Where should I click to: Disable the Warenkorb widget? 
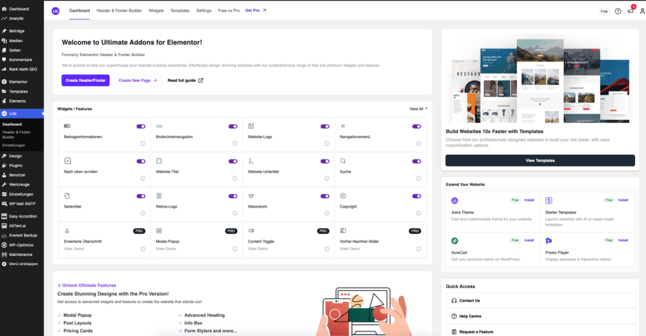tap(325, 196)
